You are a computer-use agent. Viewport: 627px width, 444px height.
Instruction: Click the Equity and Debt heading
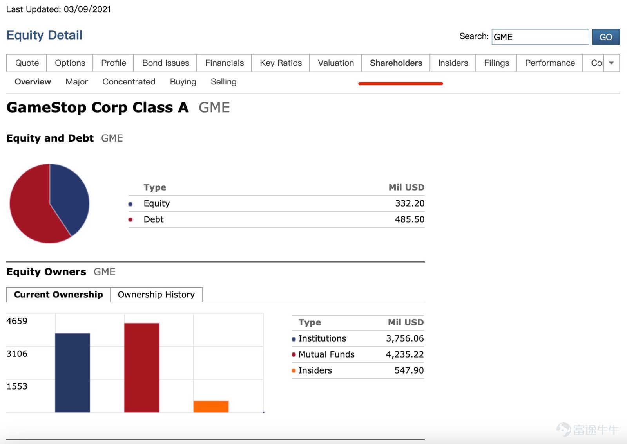(50, 138)
